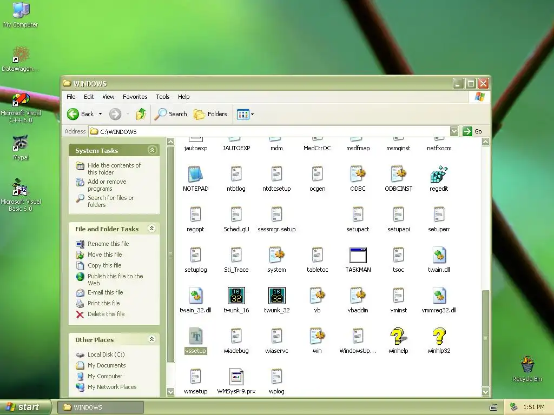Toggle the Folders pane button
The image size is (554, 415).
coord(210,114)
